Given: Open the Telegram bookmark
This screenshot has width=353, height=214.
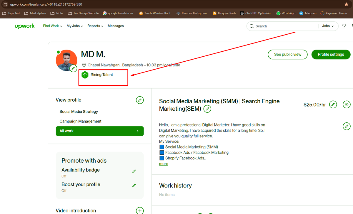Looking at the screenshot, I should [x=308, y=13].
